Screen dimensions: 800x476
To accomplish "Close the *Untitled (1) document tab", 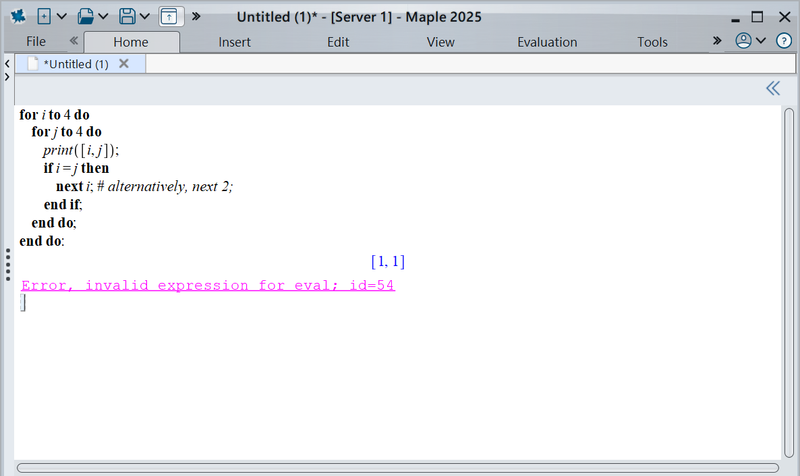I will [x=123, y=63].
